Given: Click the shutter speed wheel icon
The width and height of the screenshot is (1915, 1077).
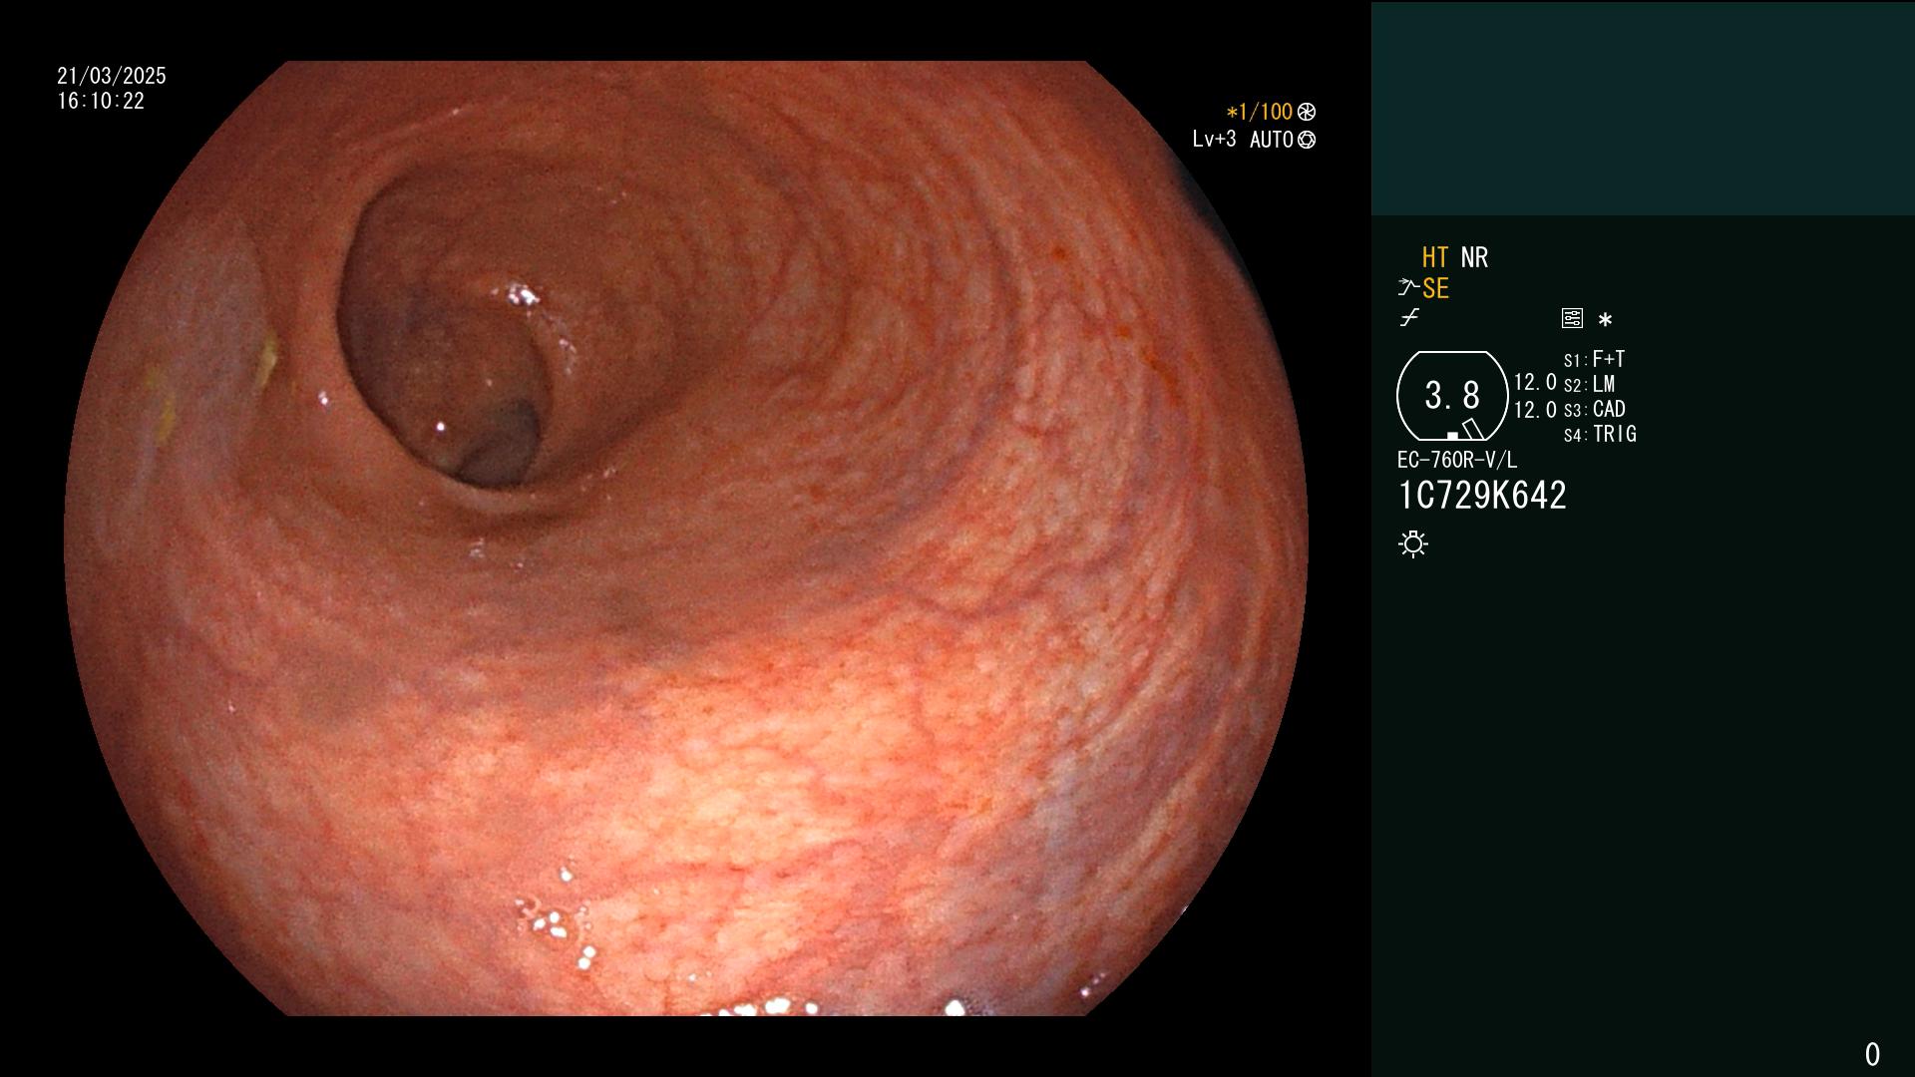Looking at the screenshot, I should tap(1307, 112).
